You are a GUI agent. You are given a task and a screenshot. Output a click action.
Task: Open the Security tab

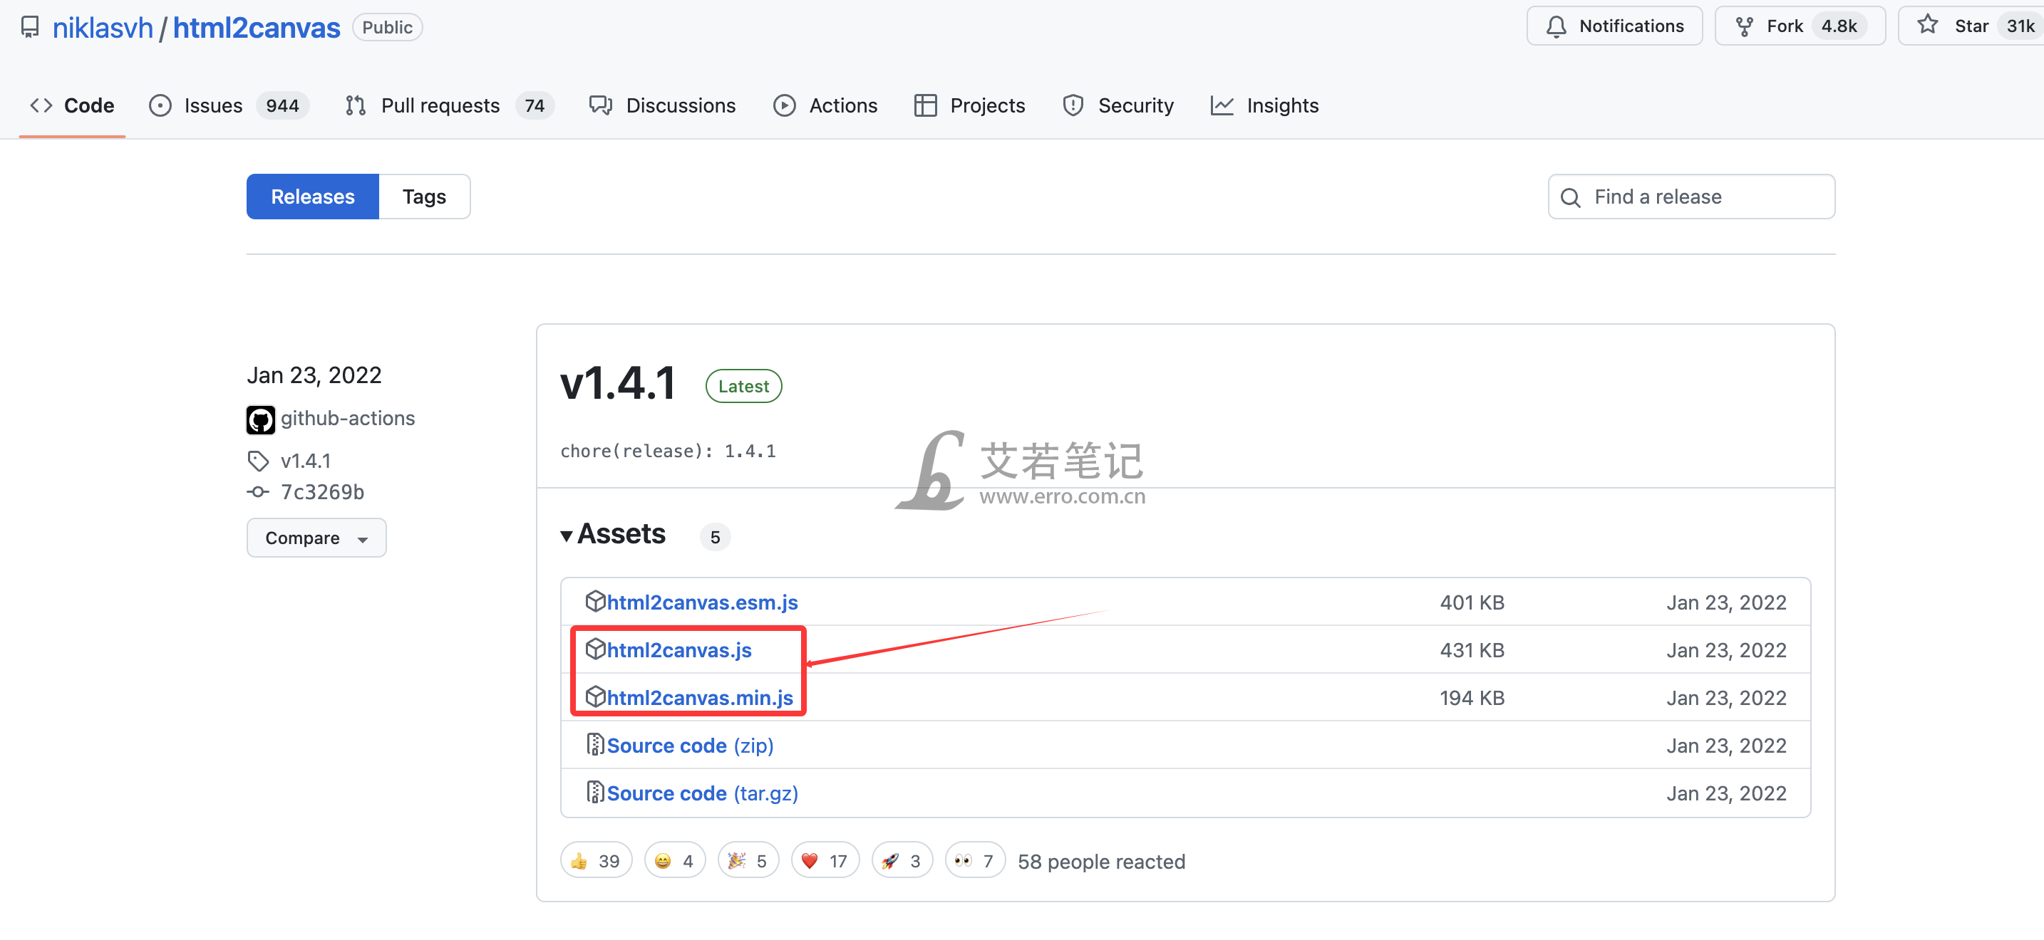click(x=1119, y=105)
